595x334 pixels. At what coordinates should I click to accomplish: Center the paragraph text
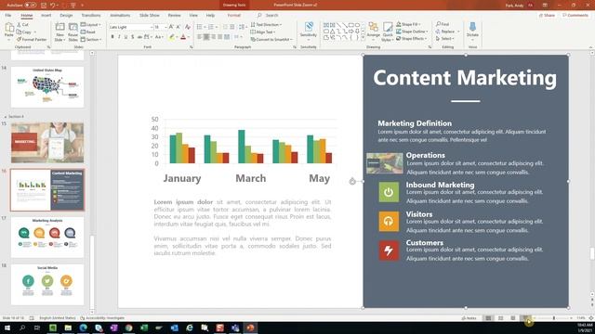pyautogui.click(x=206, y=37)
